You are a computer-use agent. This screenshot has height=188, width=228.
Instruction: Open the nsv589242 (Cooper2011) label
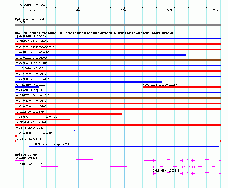(32, 63)
